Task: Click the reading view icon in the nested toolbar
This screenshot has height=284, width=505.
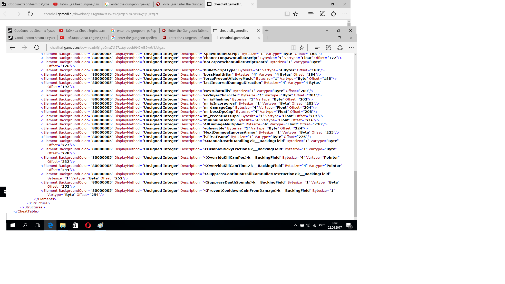Action: tap(294, 47)
